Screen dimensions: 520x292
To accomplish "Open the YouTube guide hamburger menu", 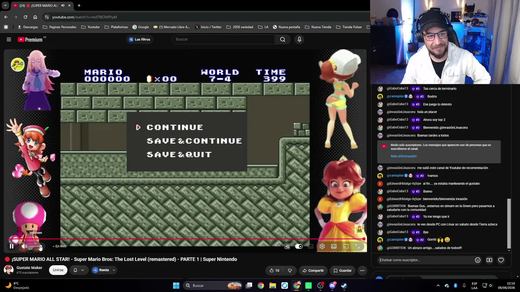I will coord(9,39).
